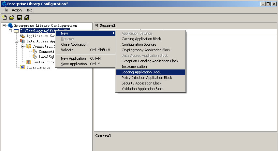Select Instrumentation submenu item
Viewport: 278px width, 151px height.
151,67
